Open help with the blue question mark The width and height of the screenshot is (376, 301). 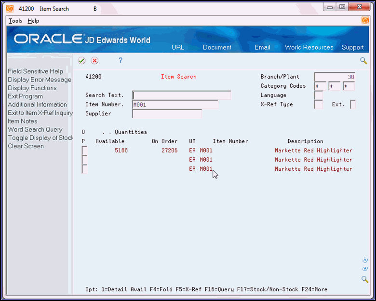[121, 60]
